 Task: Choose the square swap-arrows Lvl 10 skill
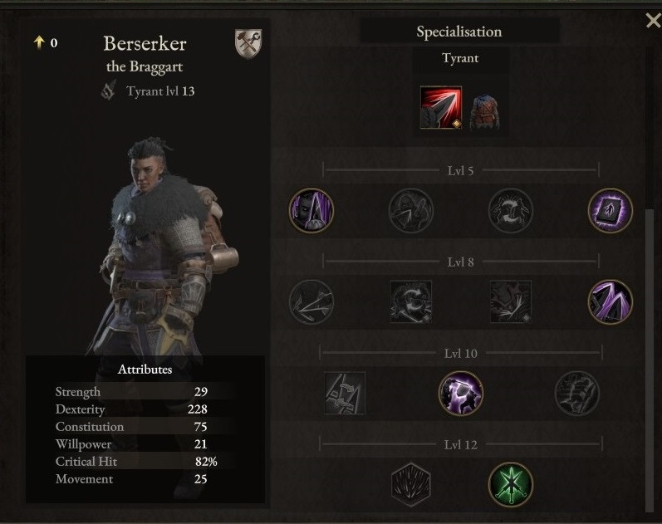[345, 393]
